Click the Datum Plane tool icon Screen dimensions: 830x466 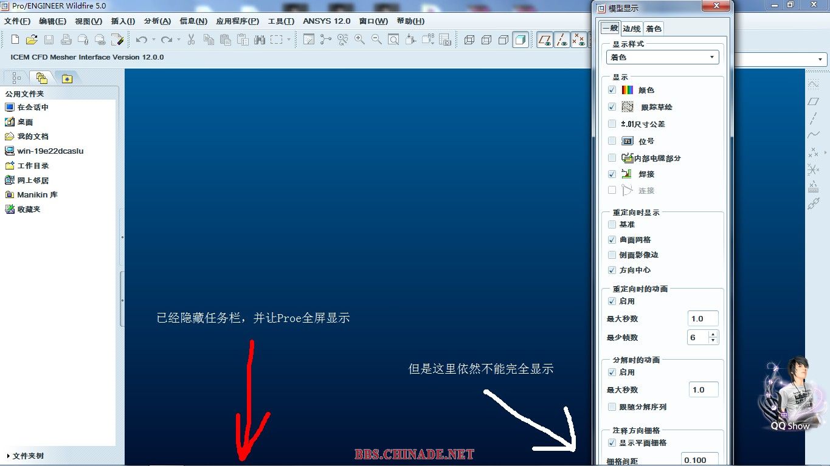pyautogui.click(x=814, y=101)
